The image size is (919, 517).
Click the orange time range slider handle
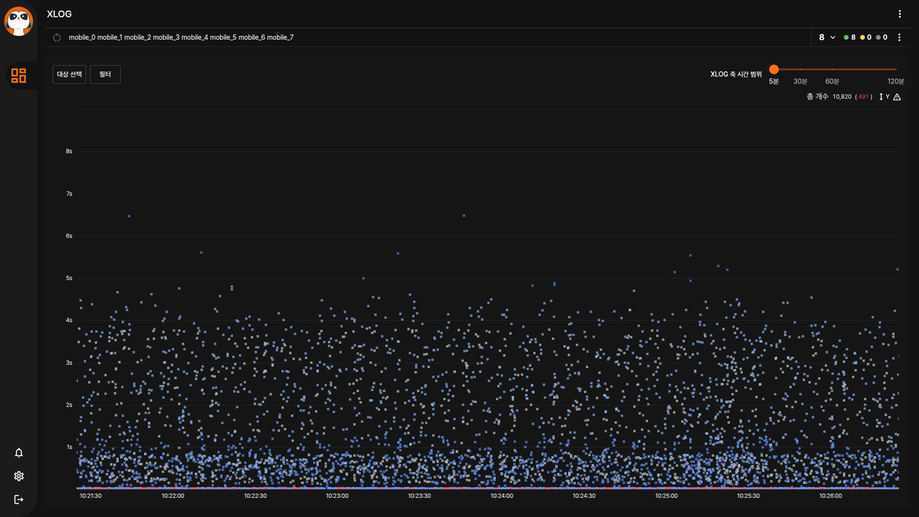click(x=774, y=69)
